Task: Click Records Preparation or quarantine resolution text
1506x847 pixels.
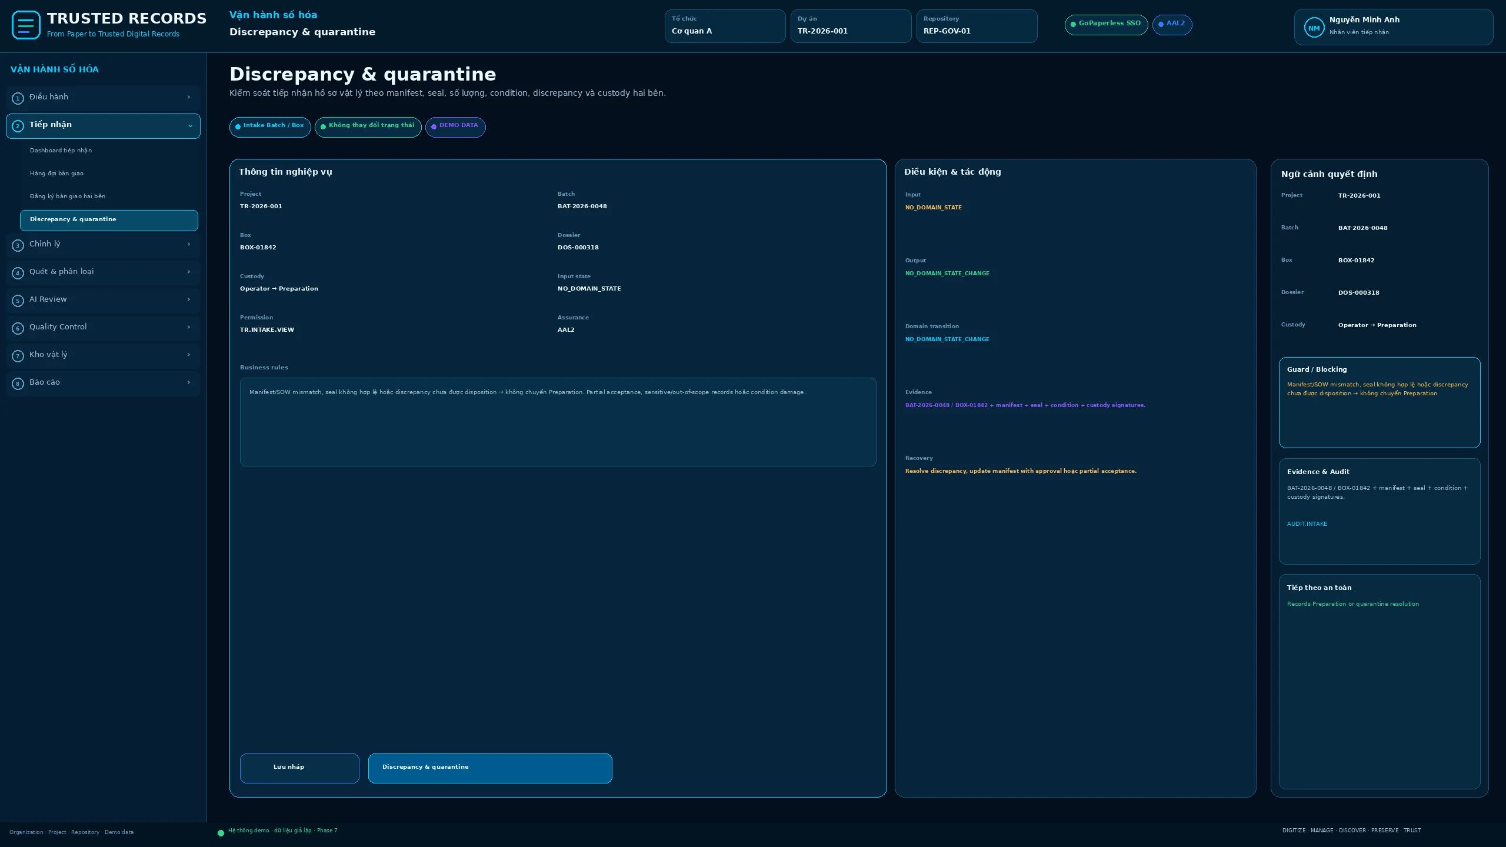Action: coord(1352,604)
